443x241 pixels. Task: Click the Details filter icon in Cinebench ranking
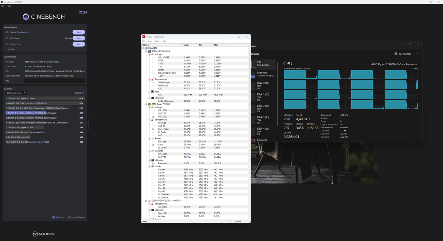click(x=83, y=93)
